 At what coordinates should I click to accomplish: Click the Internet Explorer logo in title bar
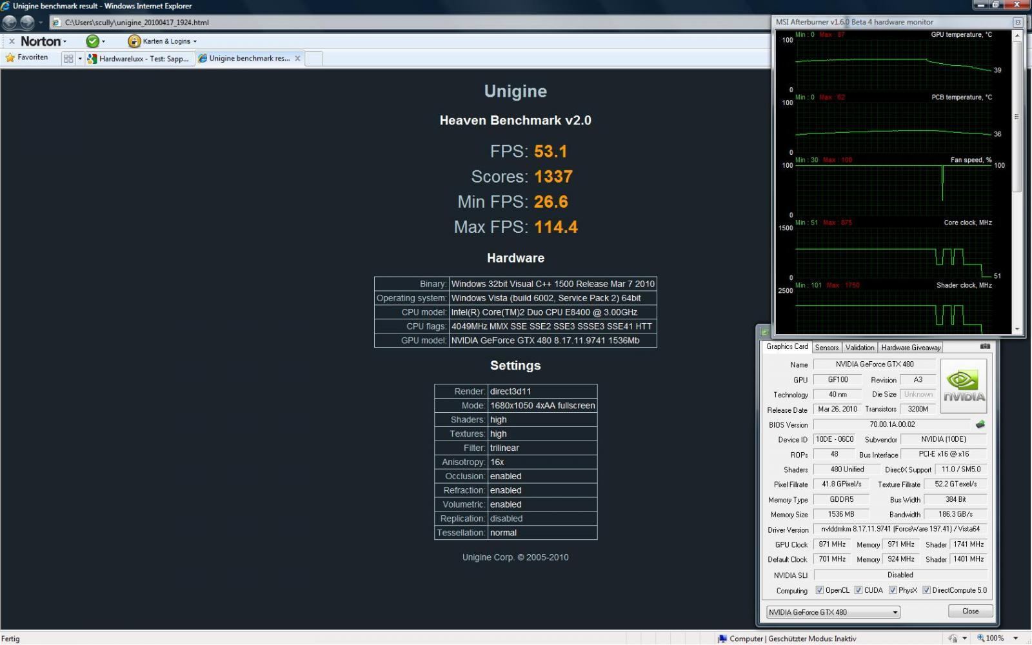point(5,6)
